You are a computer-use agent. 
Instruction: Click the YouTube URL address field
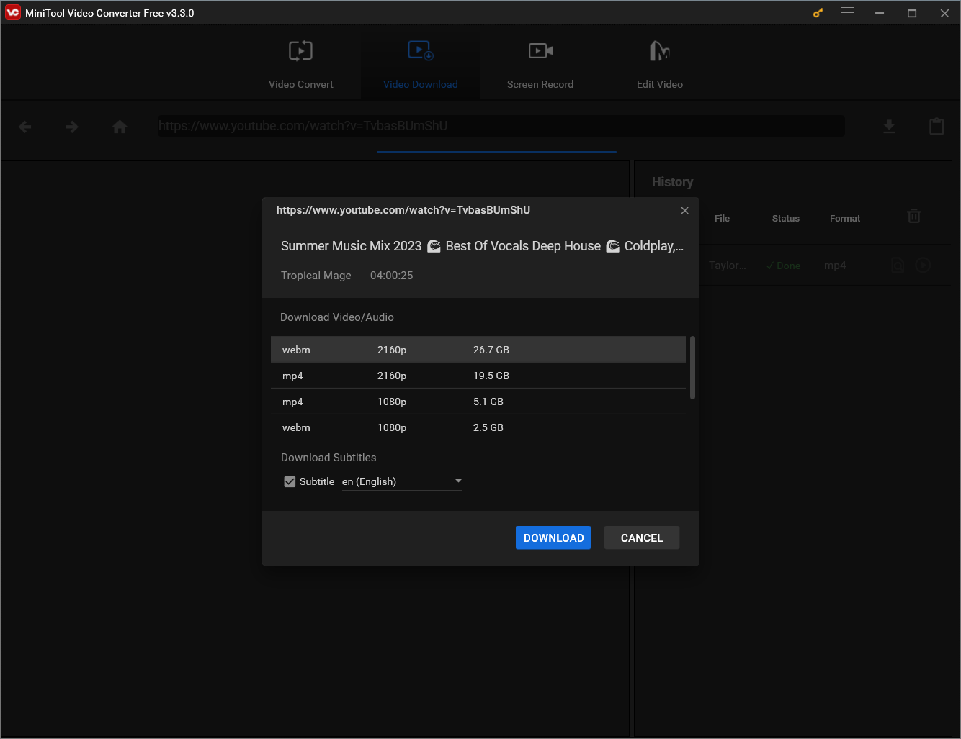point(501,126)
